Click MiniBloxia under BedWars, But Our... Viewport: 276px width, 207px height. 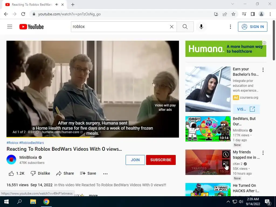coord(240,130)
